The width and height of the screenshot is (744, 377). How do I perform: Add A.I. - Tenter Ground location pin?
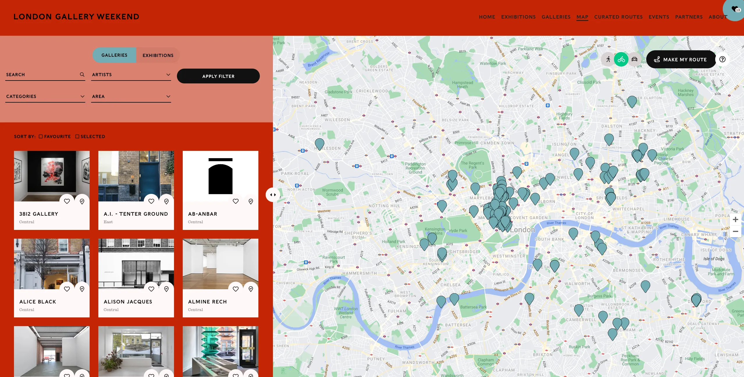(166, 201)
